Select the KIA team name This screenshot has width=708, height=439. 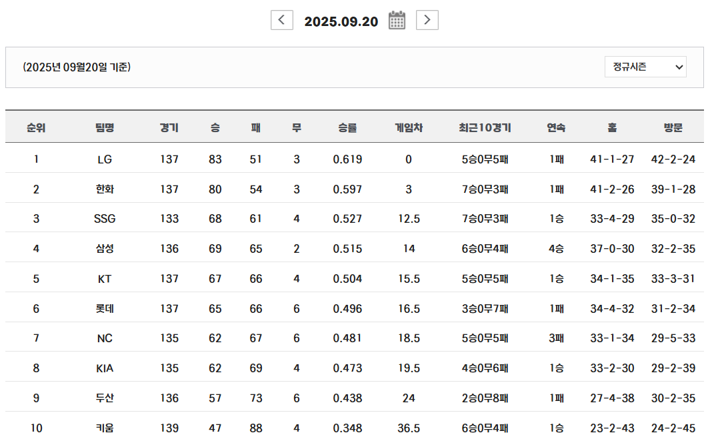coord(105,368)
